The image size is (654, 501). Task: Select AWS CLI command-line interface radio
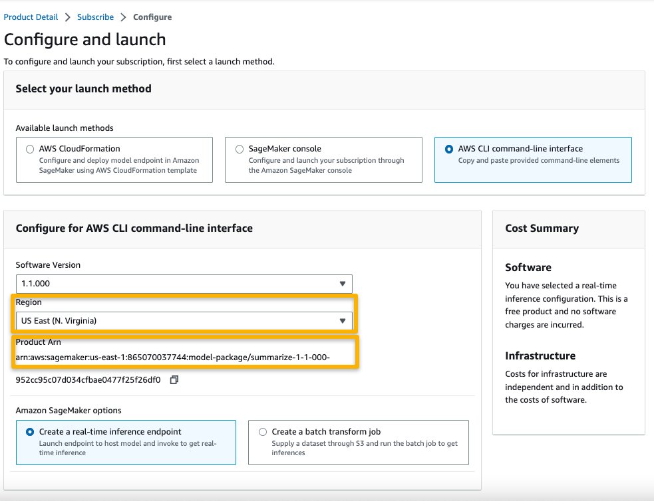point(449,149)
